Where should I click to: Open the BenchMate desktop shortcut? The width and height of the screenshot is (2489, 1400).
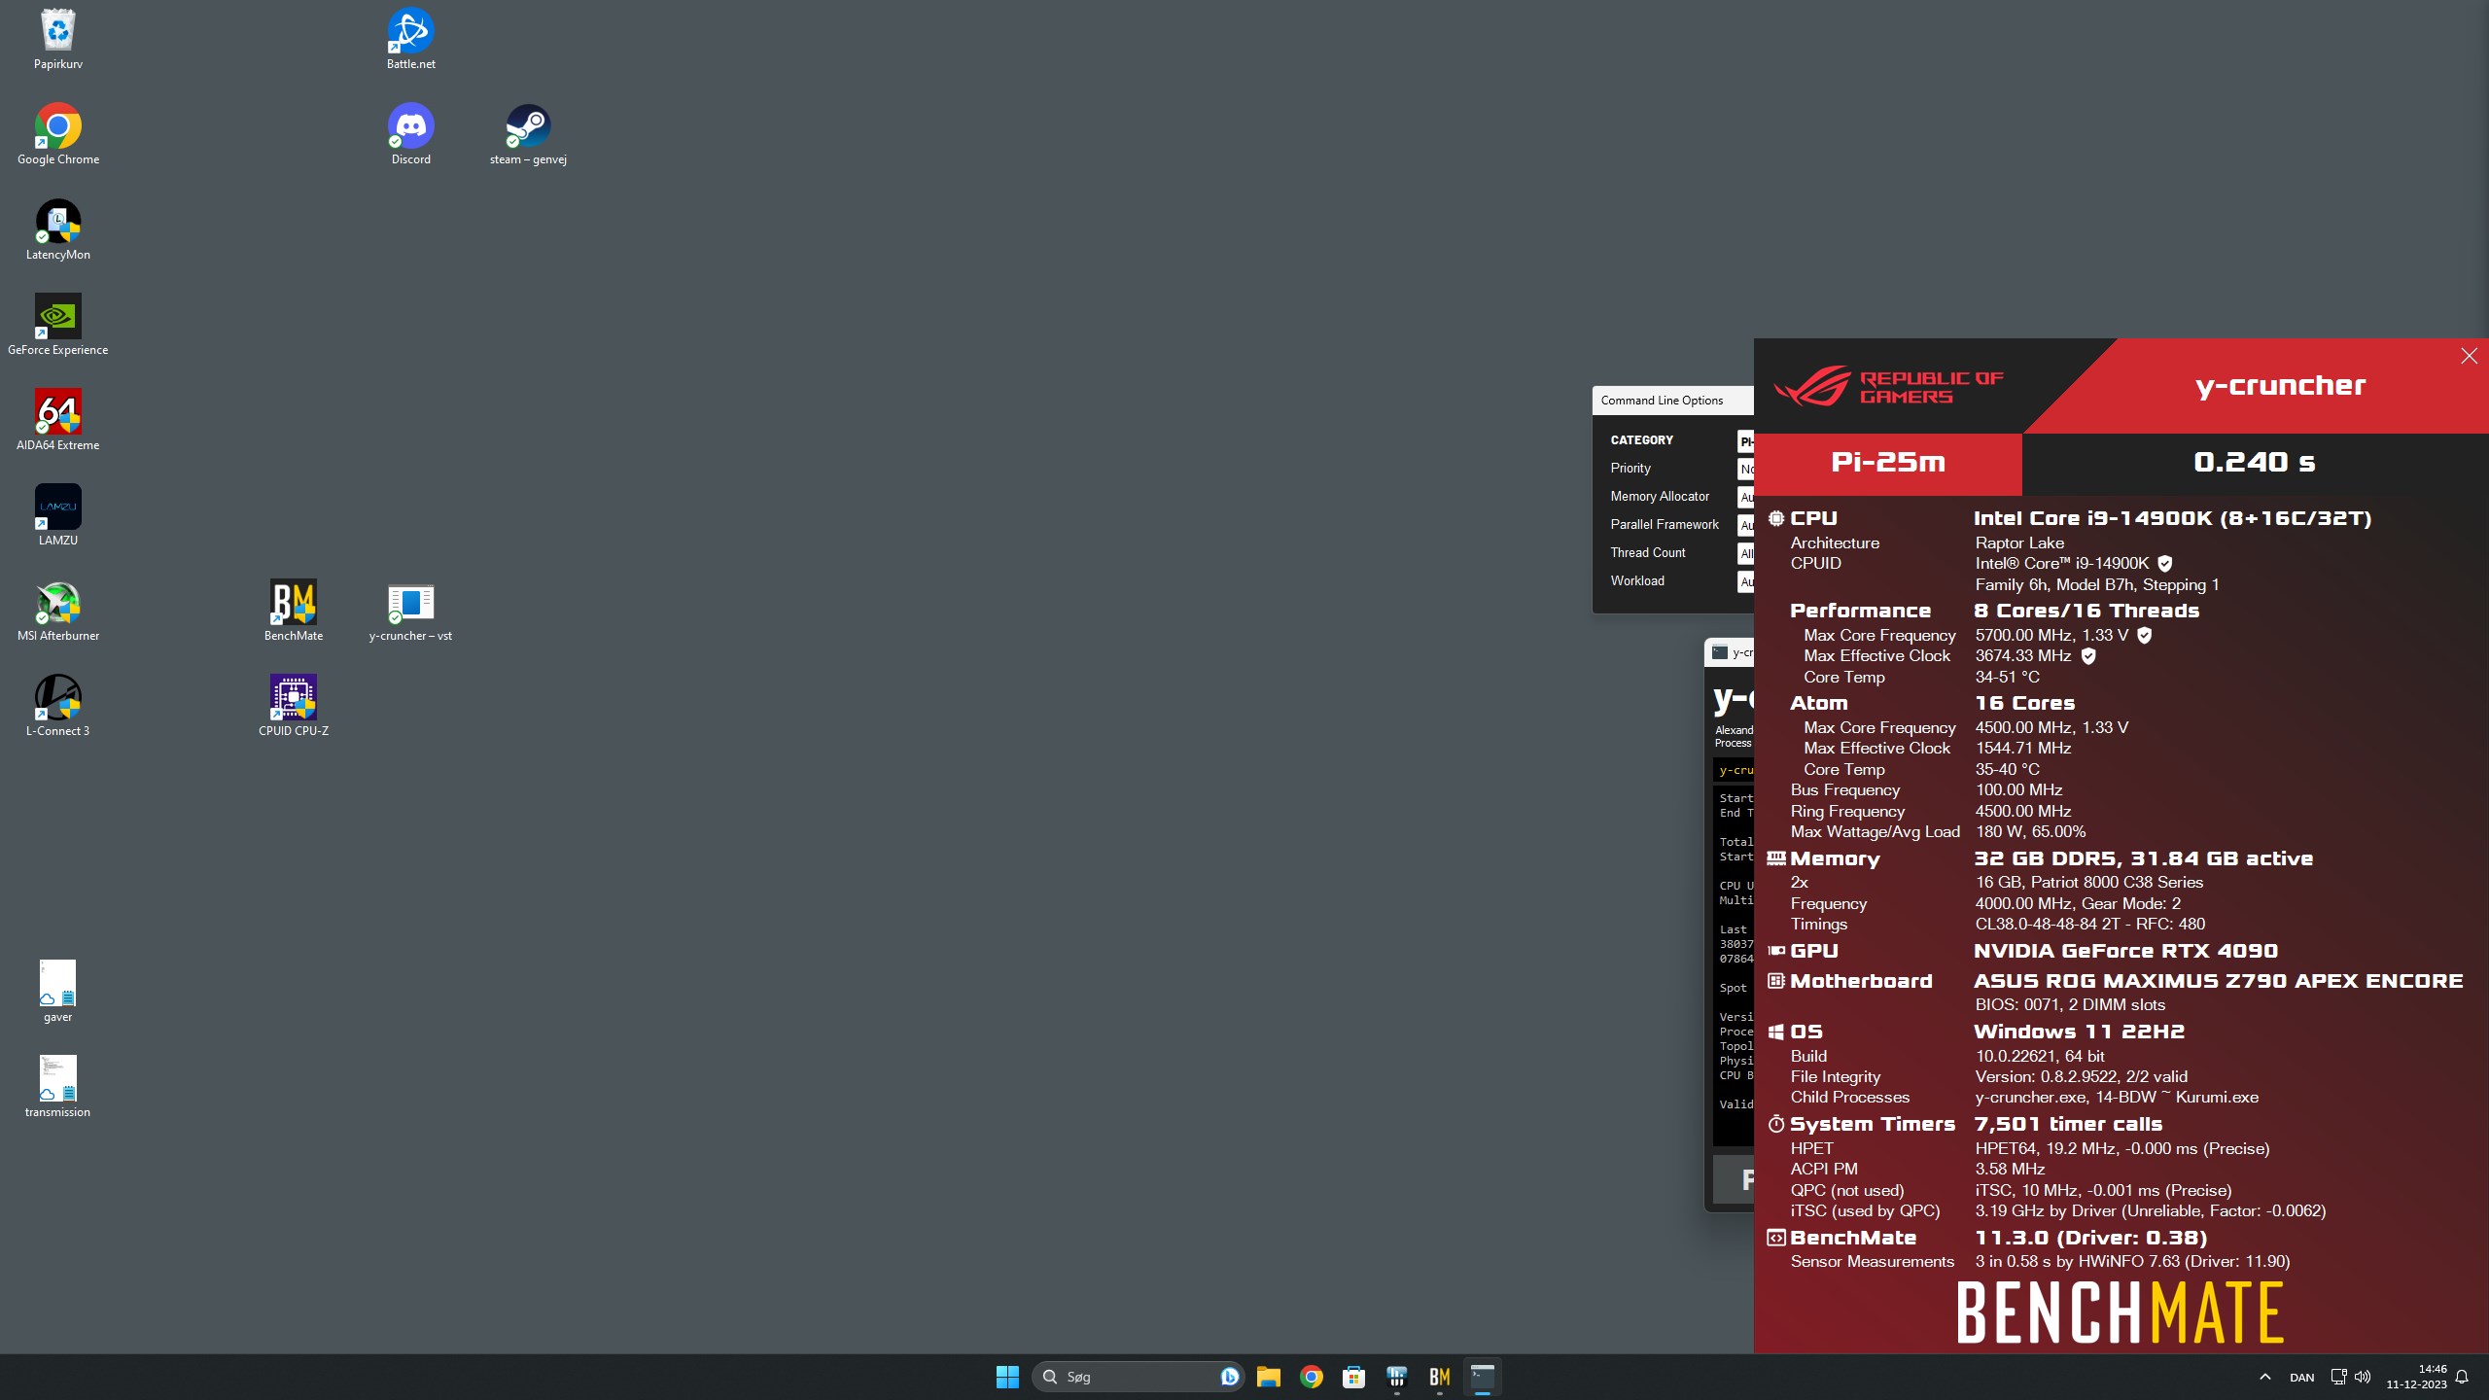pyautogui.click(x=294, y=611)
